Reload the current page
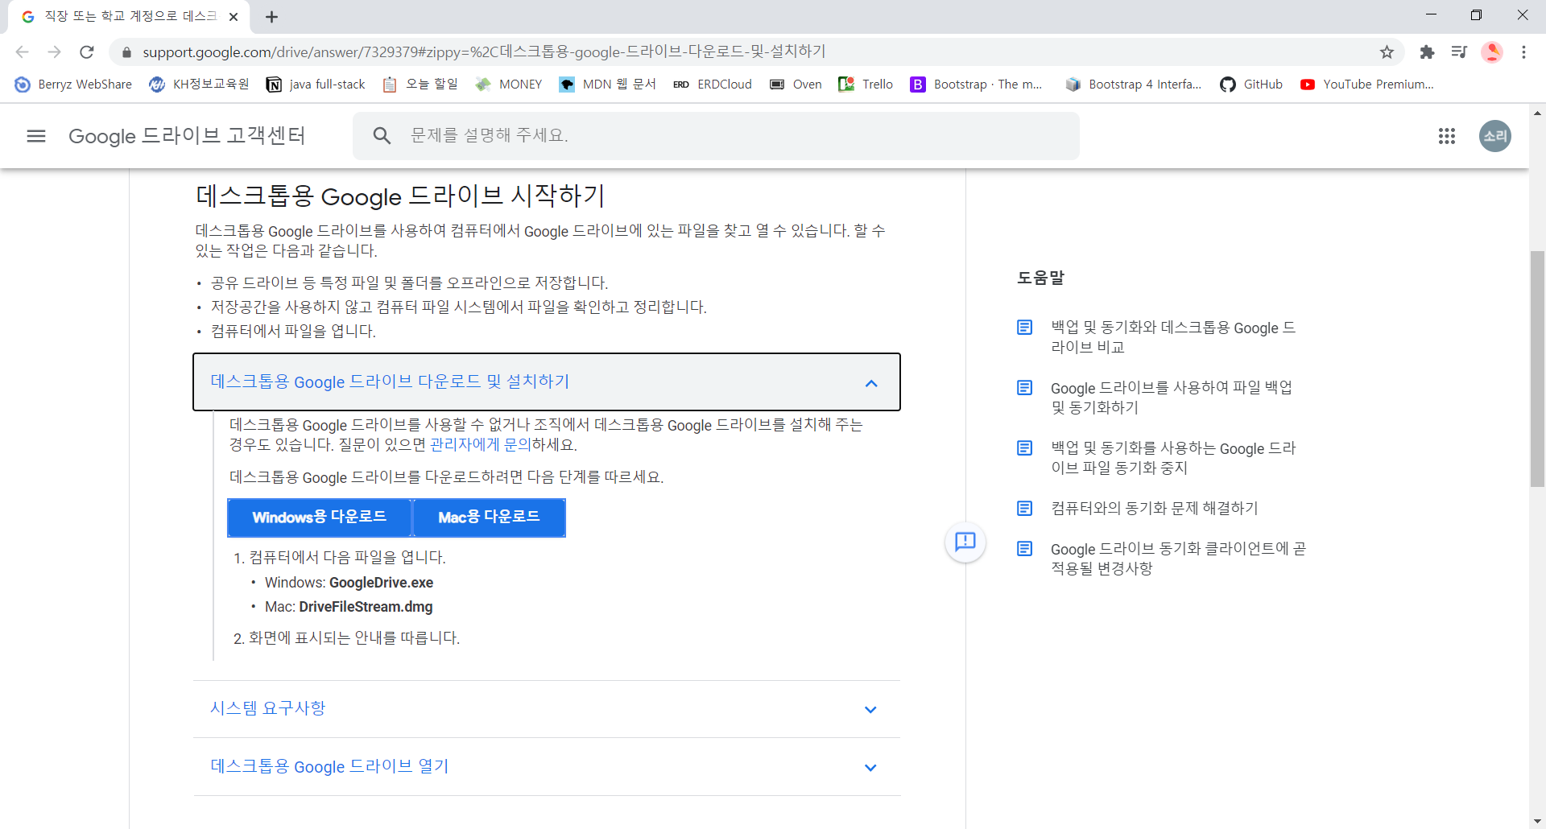The height and width of the screenshot is (829, 1546). (x=87, y=52)
